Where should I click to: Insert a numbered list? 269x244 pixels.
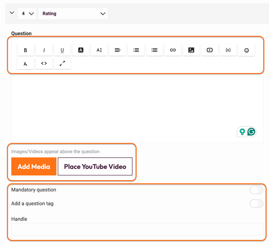tap(136, 50)
